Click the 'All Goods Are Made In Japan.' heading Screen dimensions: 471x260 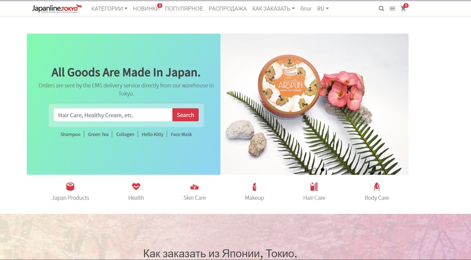(x=126, y=72)
